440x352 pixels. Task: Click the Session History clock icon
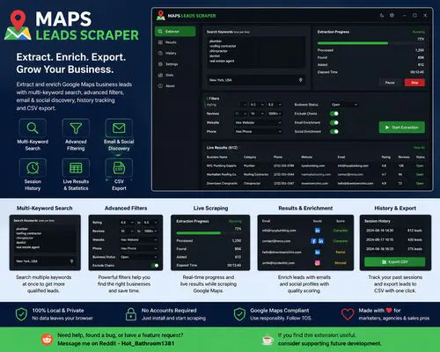[x=33, y=168]
